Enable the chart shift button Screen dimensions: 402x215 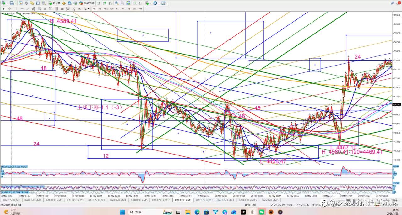[x=141, y=3]
